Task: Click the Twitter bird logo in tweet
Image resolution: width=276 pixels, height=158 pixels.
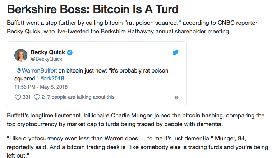Action: click(x=175, y=52)
